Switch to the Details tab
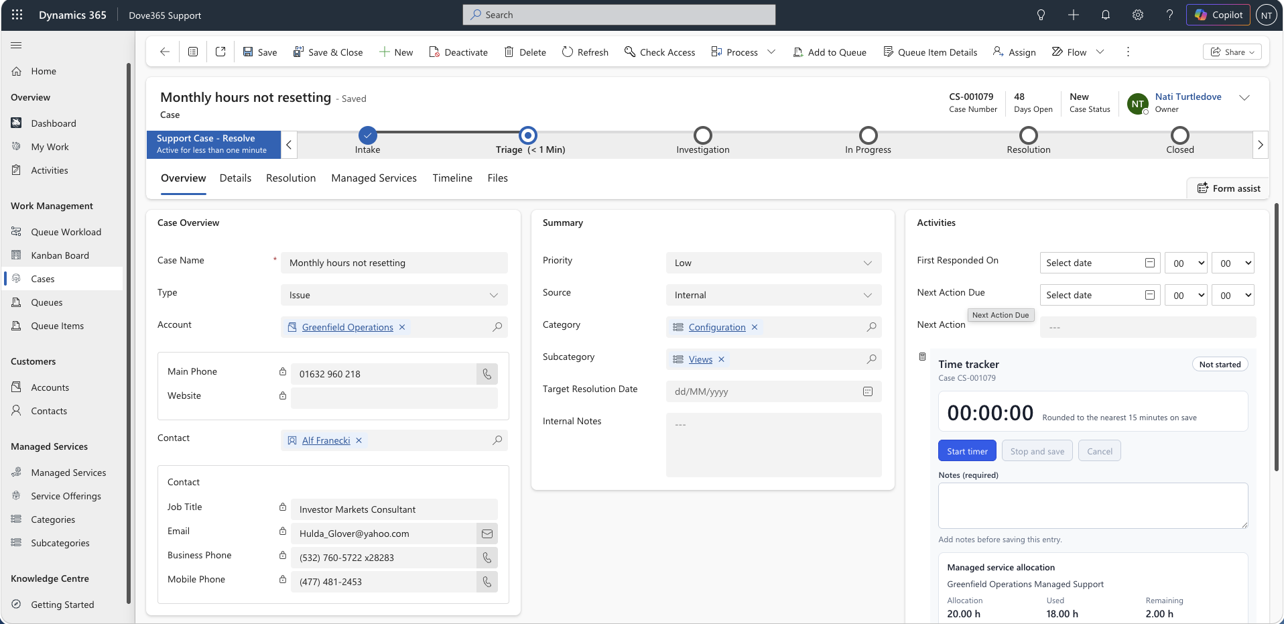The image size is (1284, 624). pos(235,178)
